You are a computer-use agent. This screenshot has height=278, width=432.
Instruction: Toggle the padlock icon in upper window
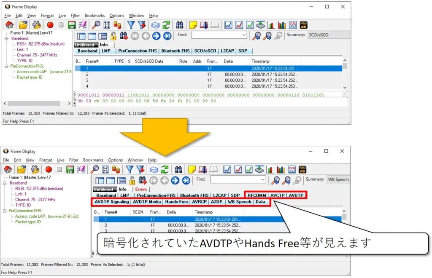coord(113,36)
